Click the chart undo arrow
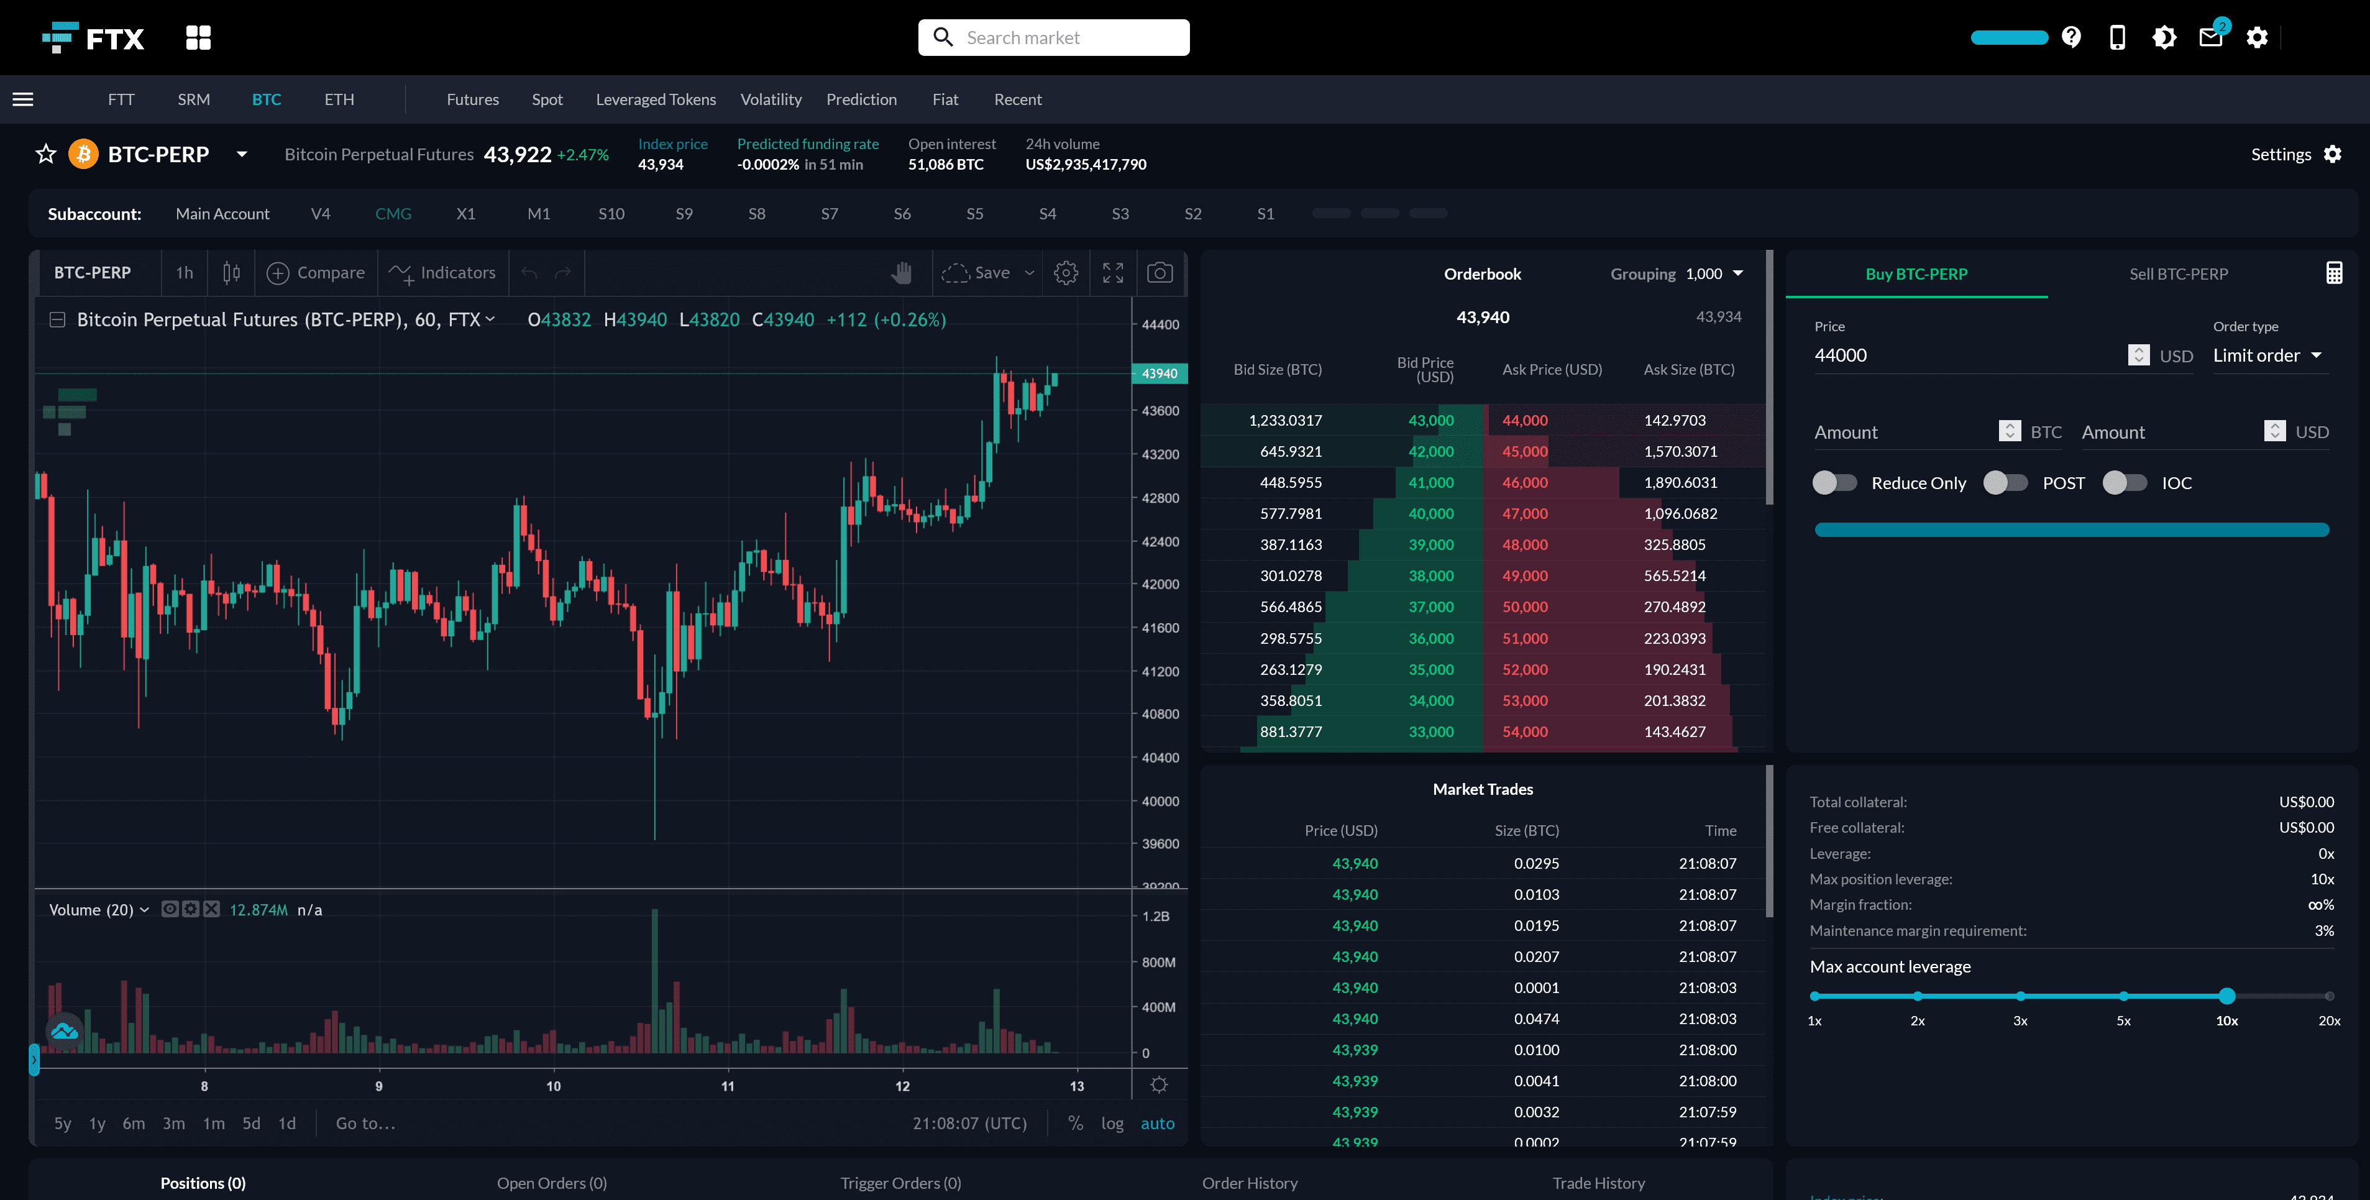This screenshot has height=1200, width=2370. tap(529, 272)
